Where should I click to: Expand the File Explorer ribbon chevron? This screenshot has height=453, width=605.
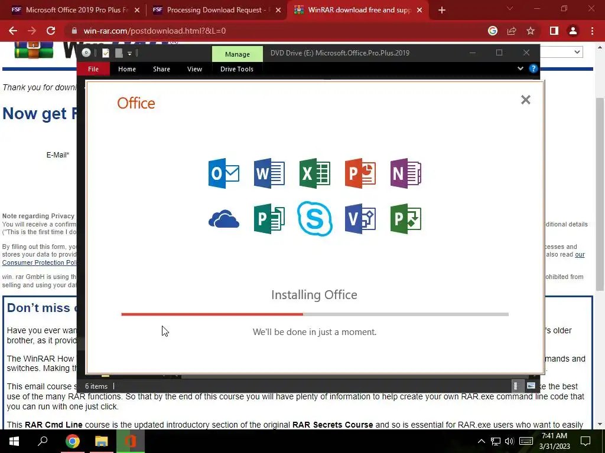(520, 68)
